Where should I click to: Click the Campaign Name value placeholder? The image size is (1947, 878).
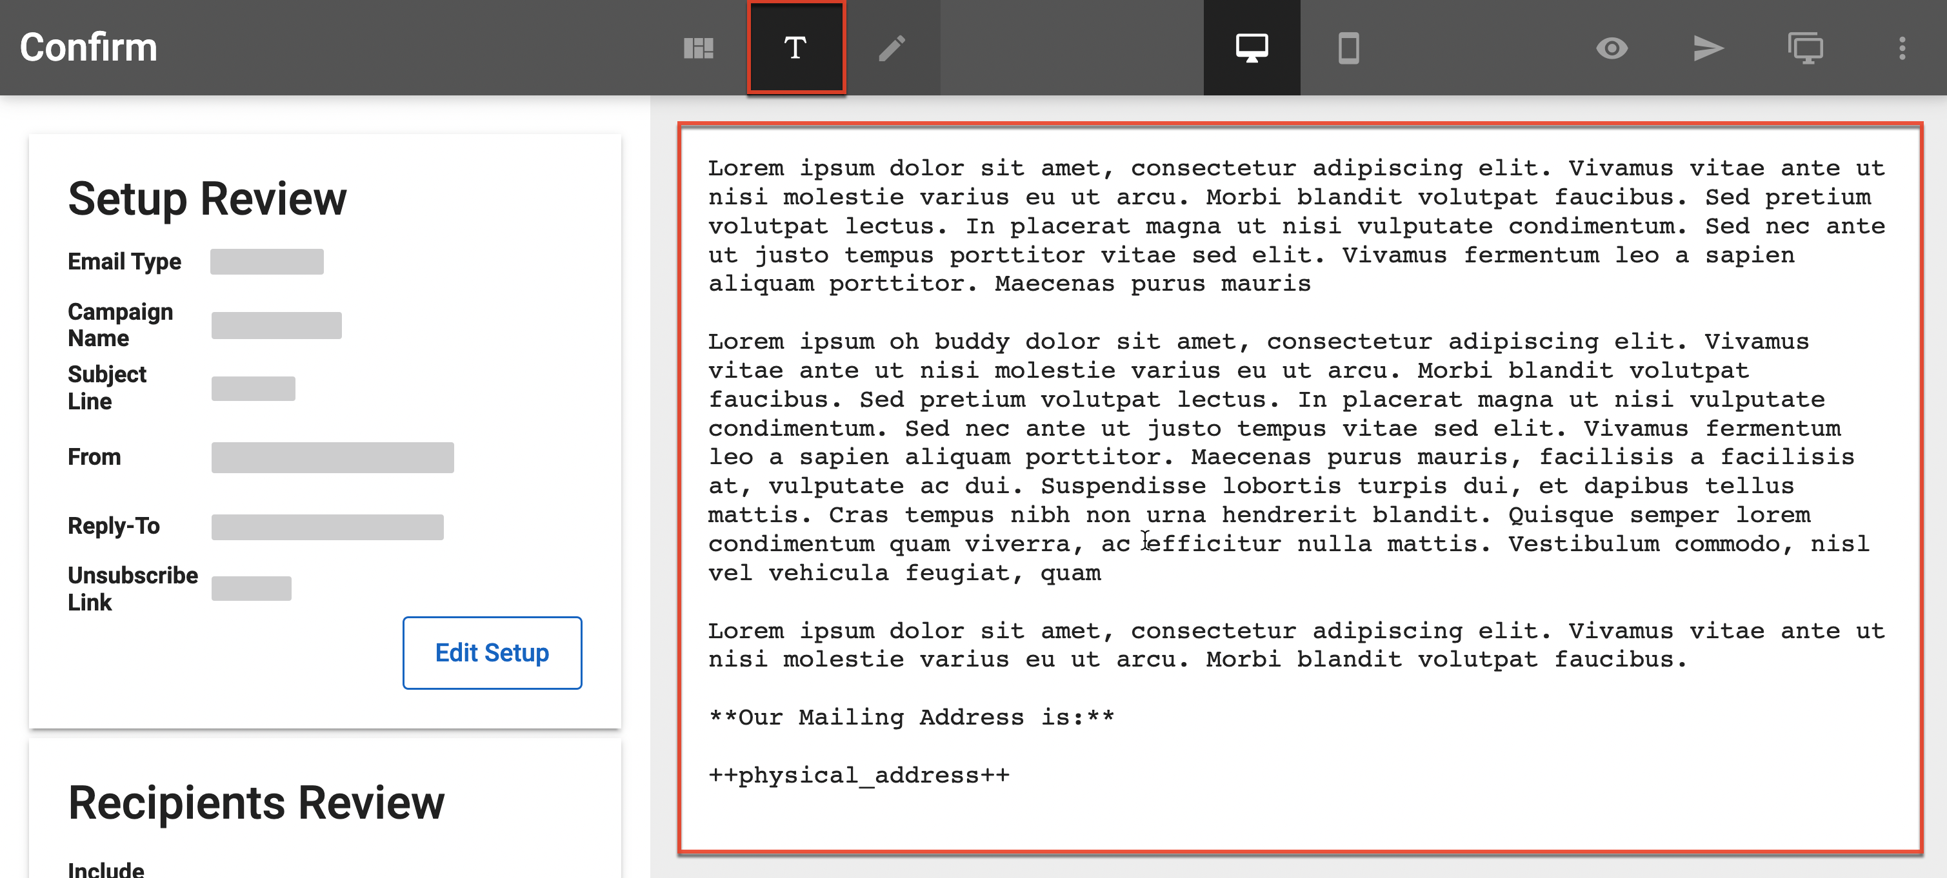click(x=277, y=326)
